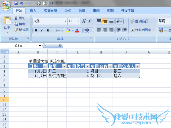Open alignment dialog launcher
171x128 pixels.
154,38
